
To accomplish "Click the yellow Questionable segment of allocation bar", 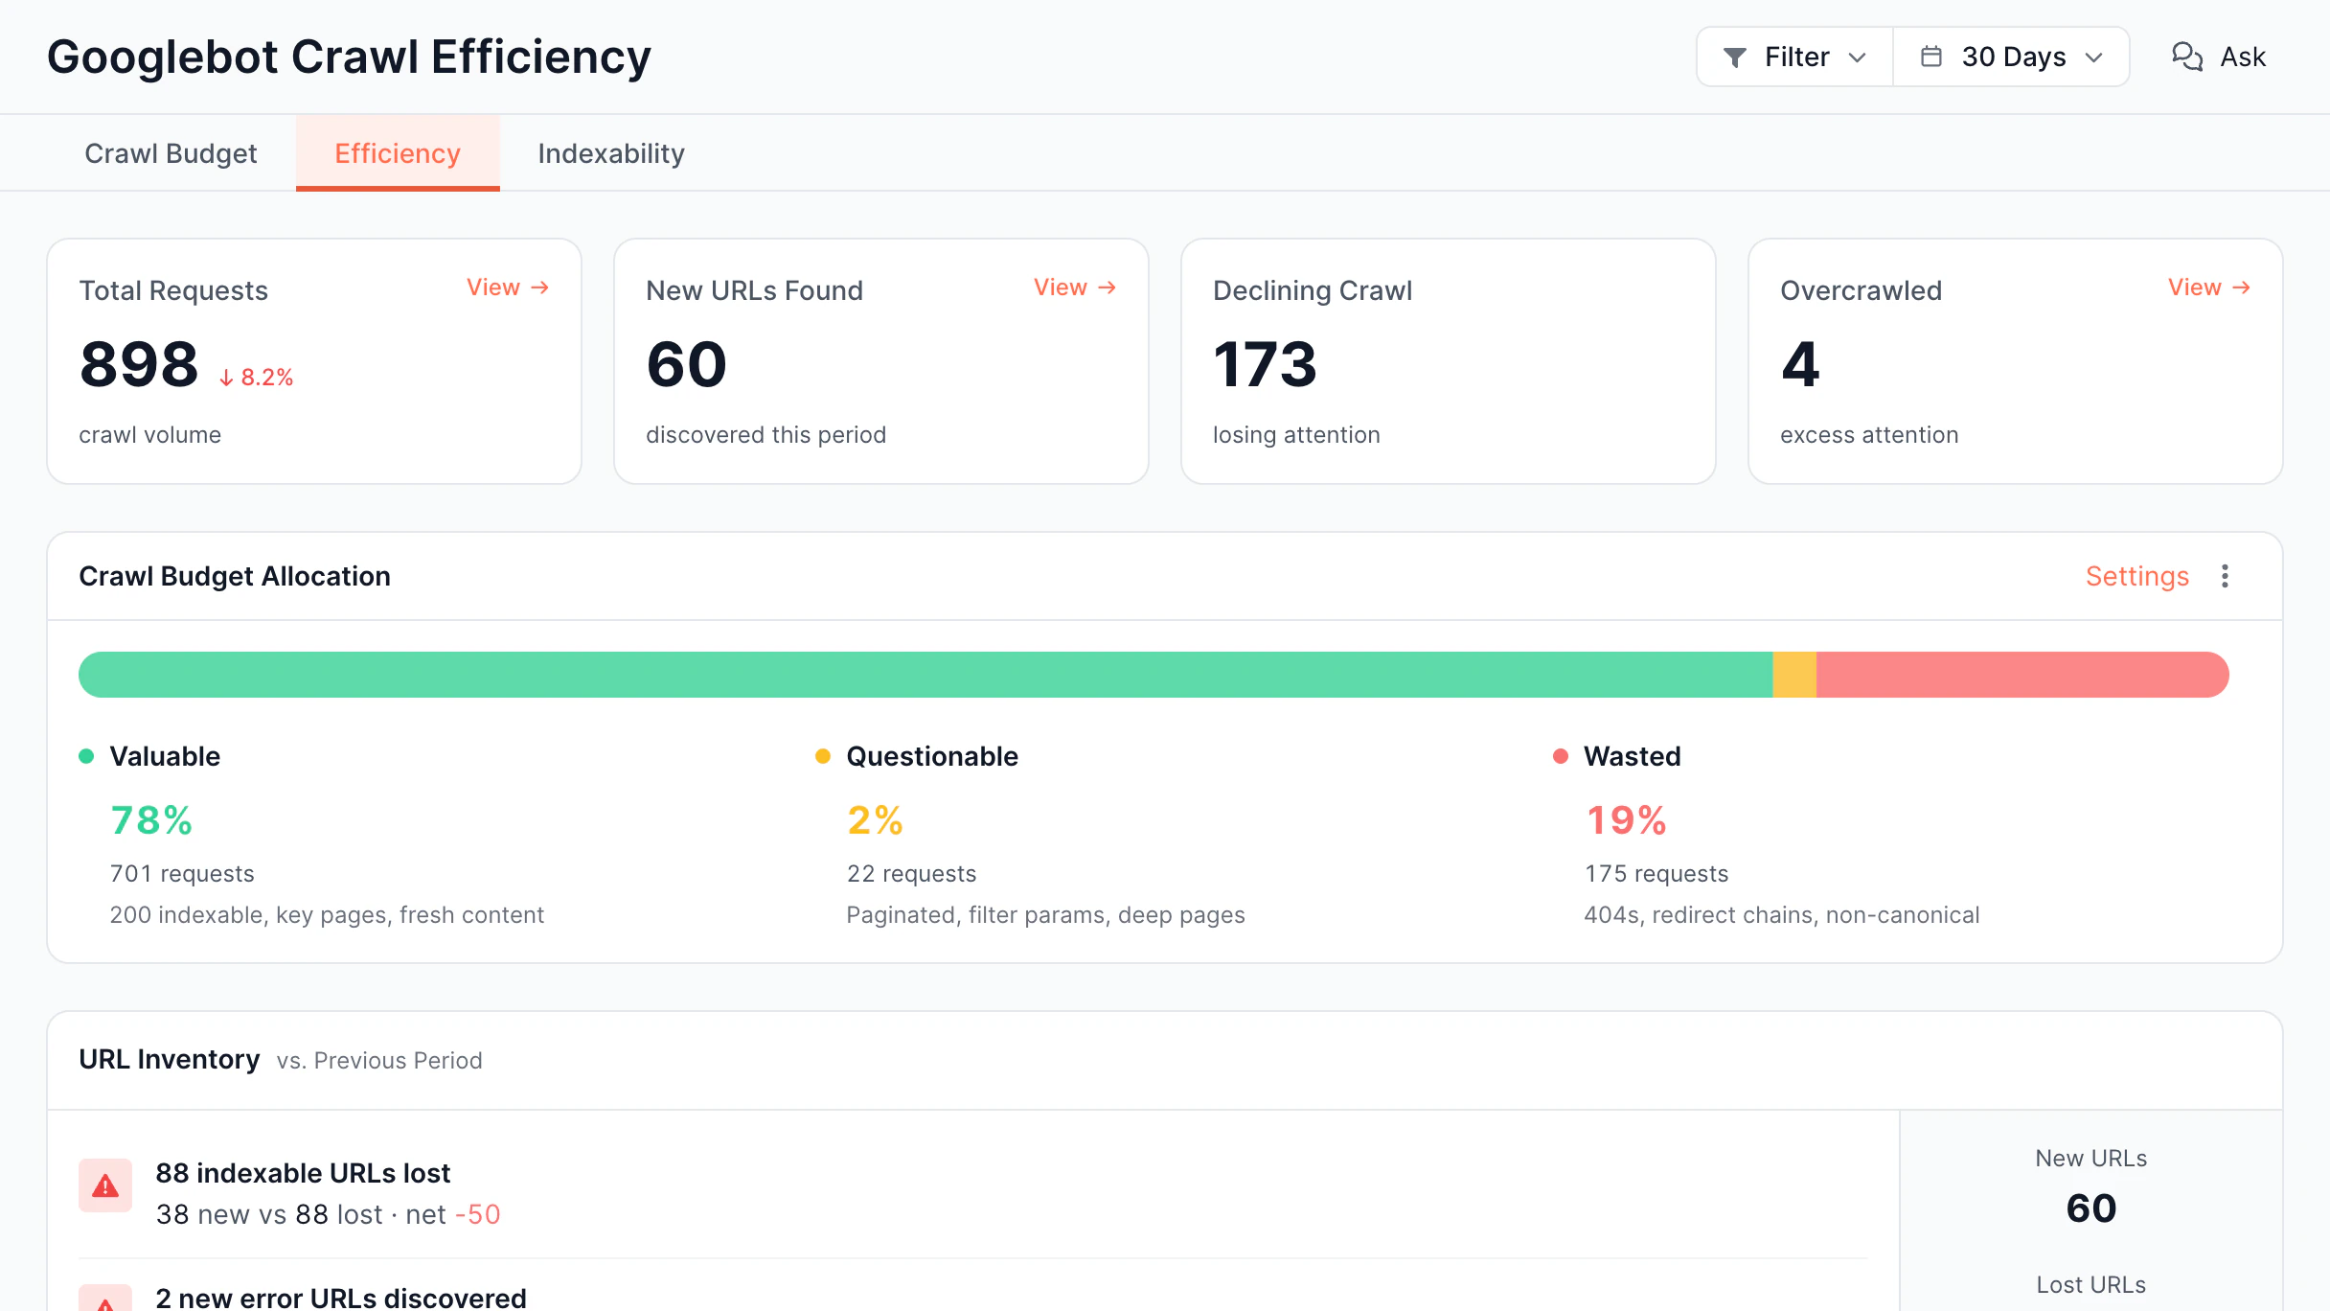I will [x=1794, y=675].
